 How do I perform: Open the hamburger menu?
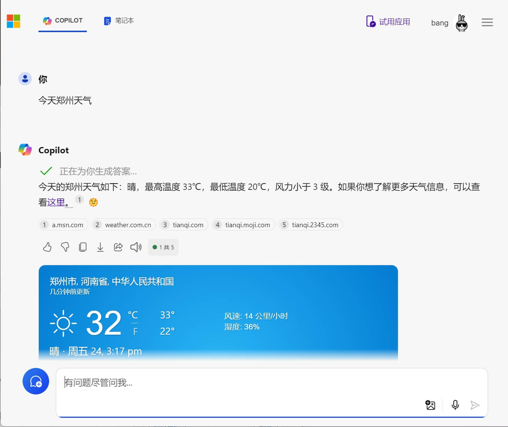pos(487,23)
